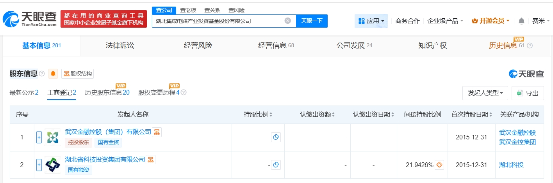This screenshot has height=183, width=553.
Task: Clear the search box with X icon
Action: point(288,21)
